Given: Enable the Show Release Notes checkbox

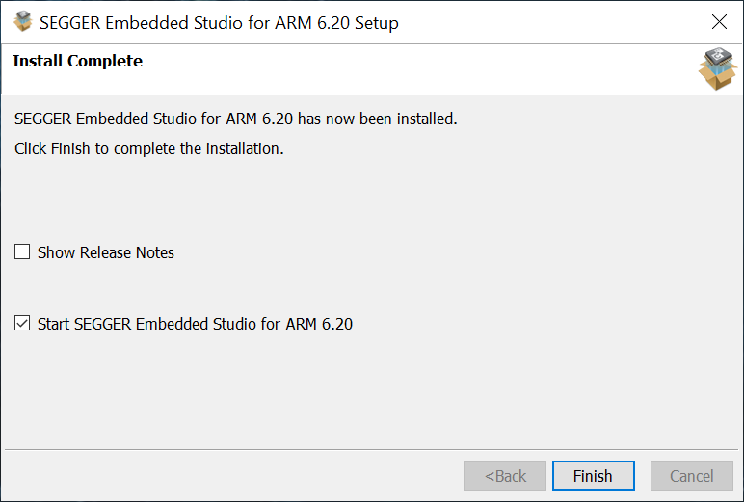Looking at the screenshot, I should tap(22, 252).
